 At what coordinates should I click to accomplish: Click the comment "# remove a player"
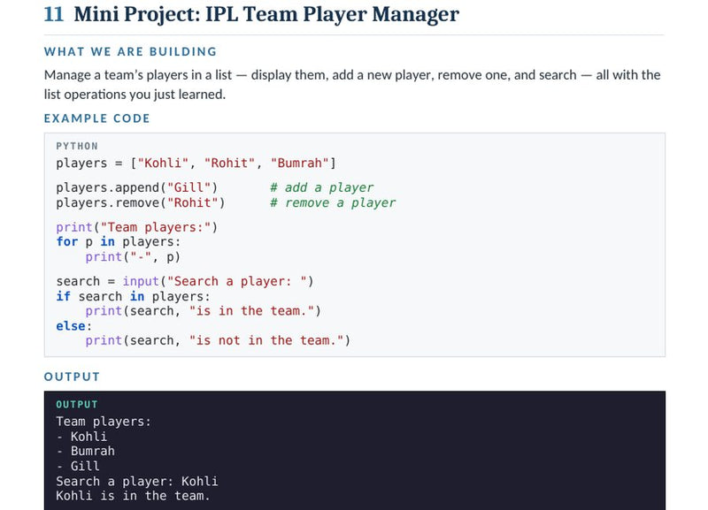[x=333, y=202]
